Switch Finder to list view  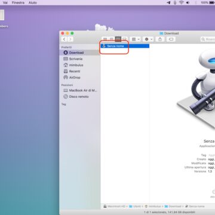pos(112,39)
